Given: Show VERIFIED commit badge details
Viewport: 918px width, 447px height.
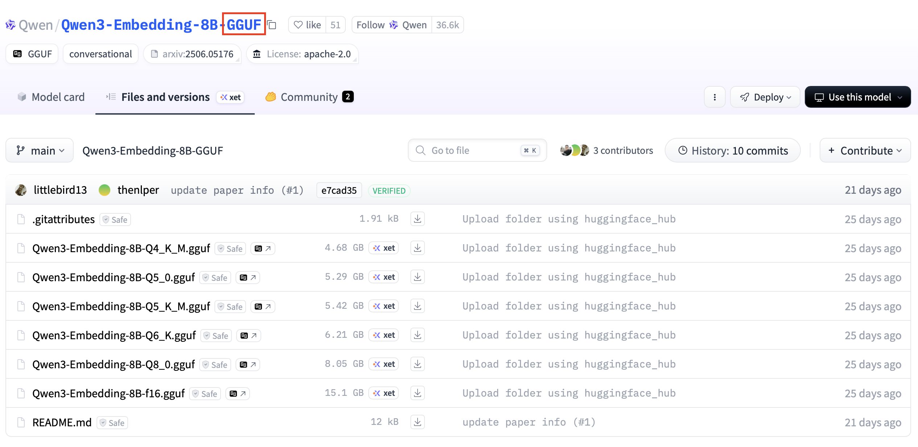Looking at the screenshot, I should click(389, 190).
